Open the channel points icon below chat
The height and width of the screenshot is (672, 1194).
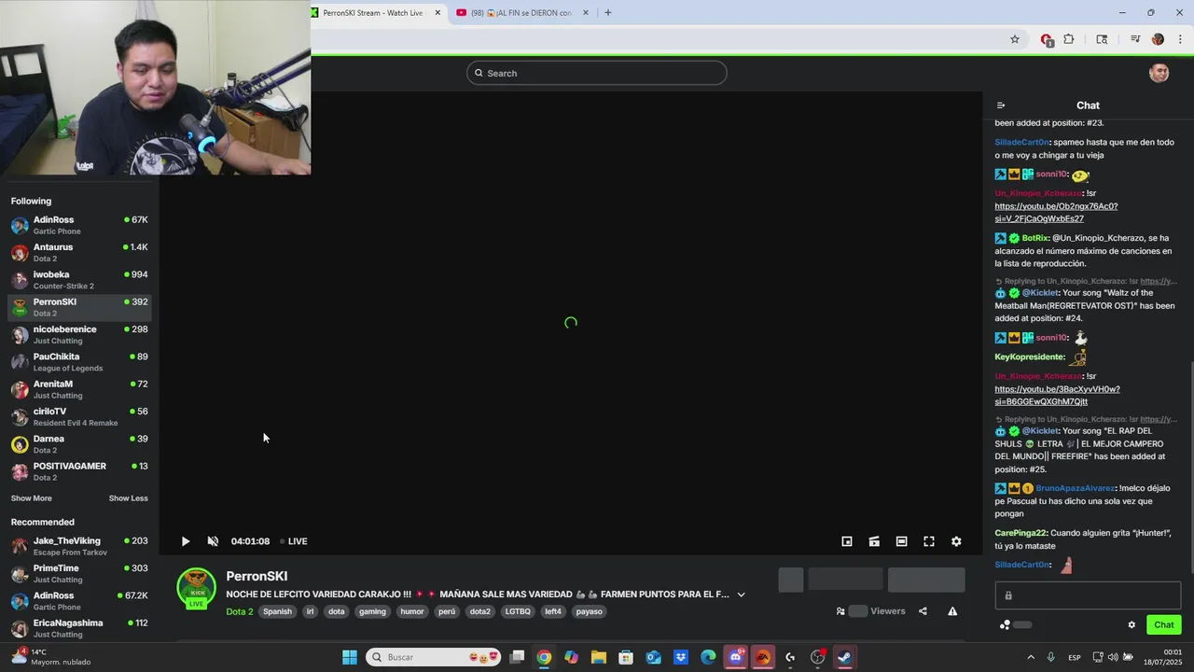point(1005,625)
